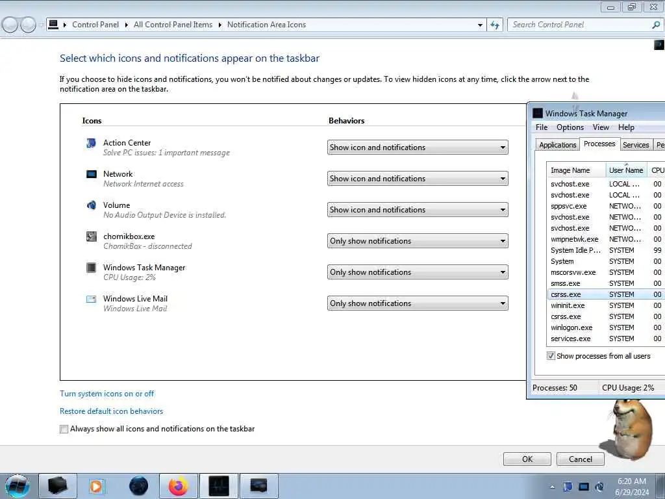
Task: Select the Processes tab
Action: coord(599,144)
